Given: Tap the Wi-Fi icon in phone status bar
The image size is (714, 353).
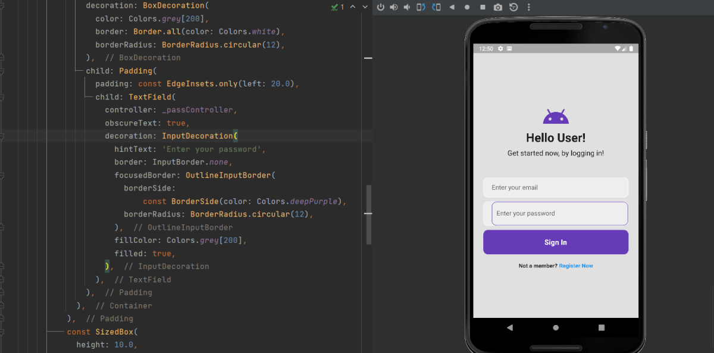Looking at the screenshot, I should point(618,49).
